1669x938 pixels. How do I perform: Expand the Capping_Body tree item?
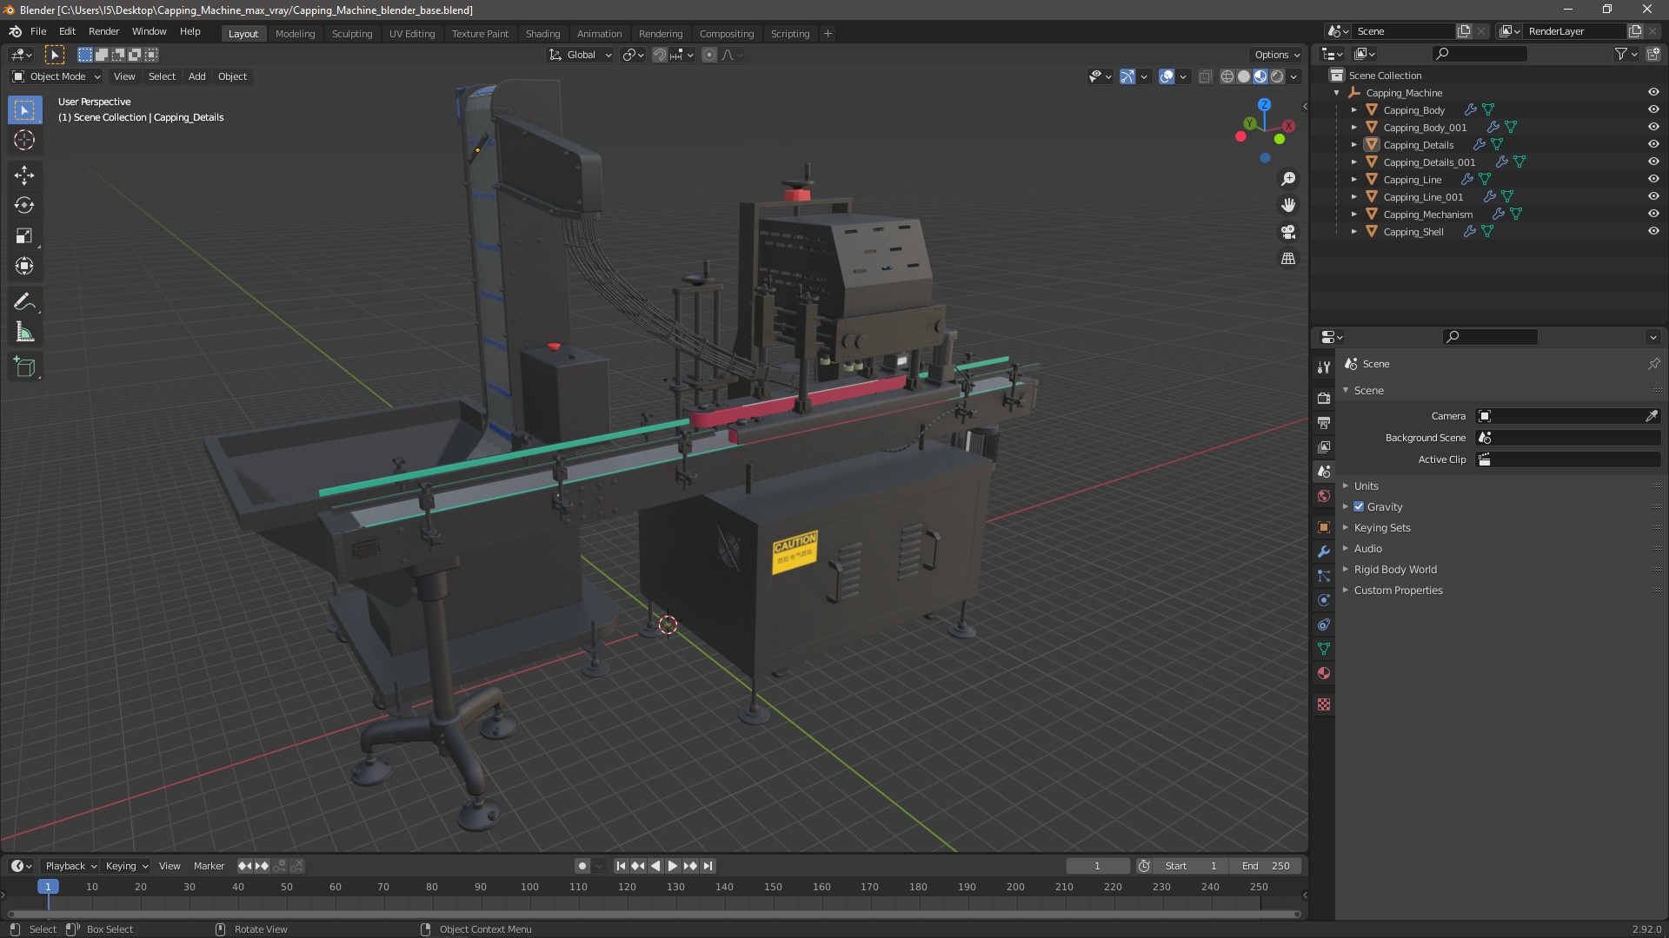1353,109
